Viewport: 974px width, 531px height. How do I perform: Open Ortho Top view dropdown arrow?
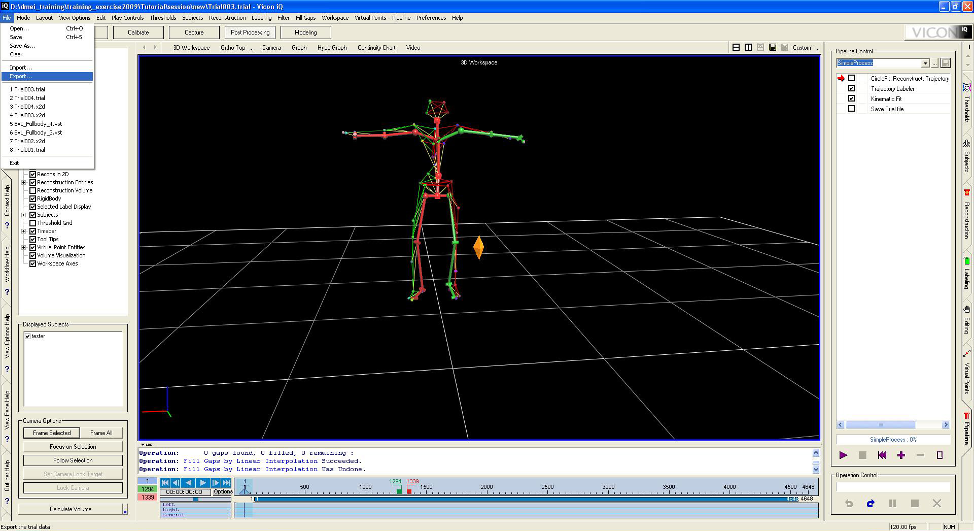(x=251, y=48)
